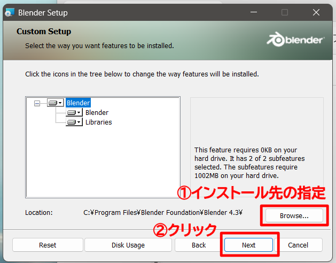Close the Blender Setup window
This screenshot has width=336, height=263.
point(316,12)
